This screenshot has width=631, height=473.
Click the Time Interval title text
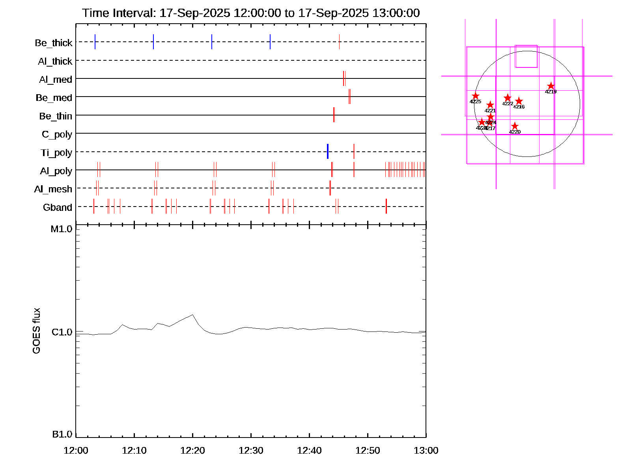(251, 13)
